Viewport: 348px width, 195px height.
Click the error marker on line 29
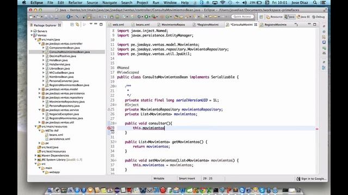(109, 128)
